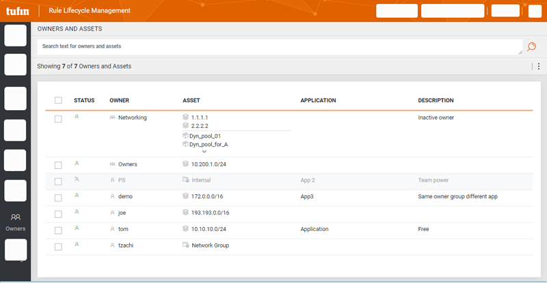Click the status icon for tom
This screenshot has width=547, height=283.
pos(77,228)
